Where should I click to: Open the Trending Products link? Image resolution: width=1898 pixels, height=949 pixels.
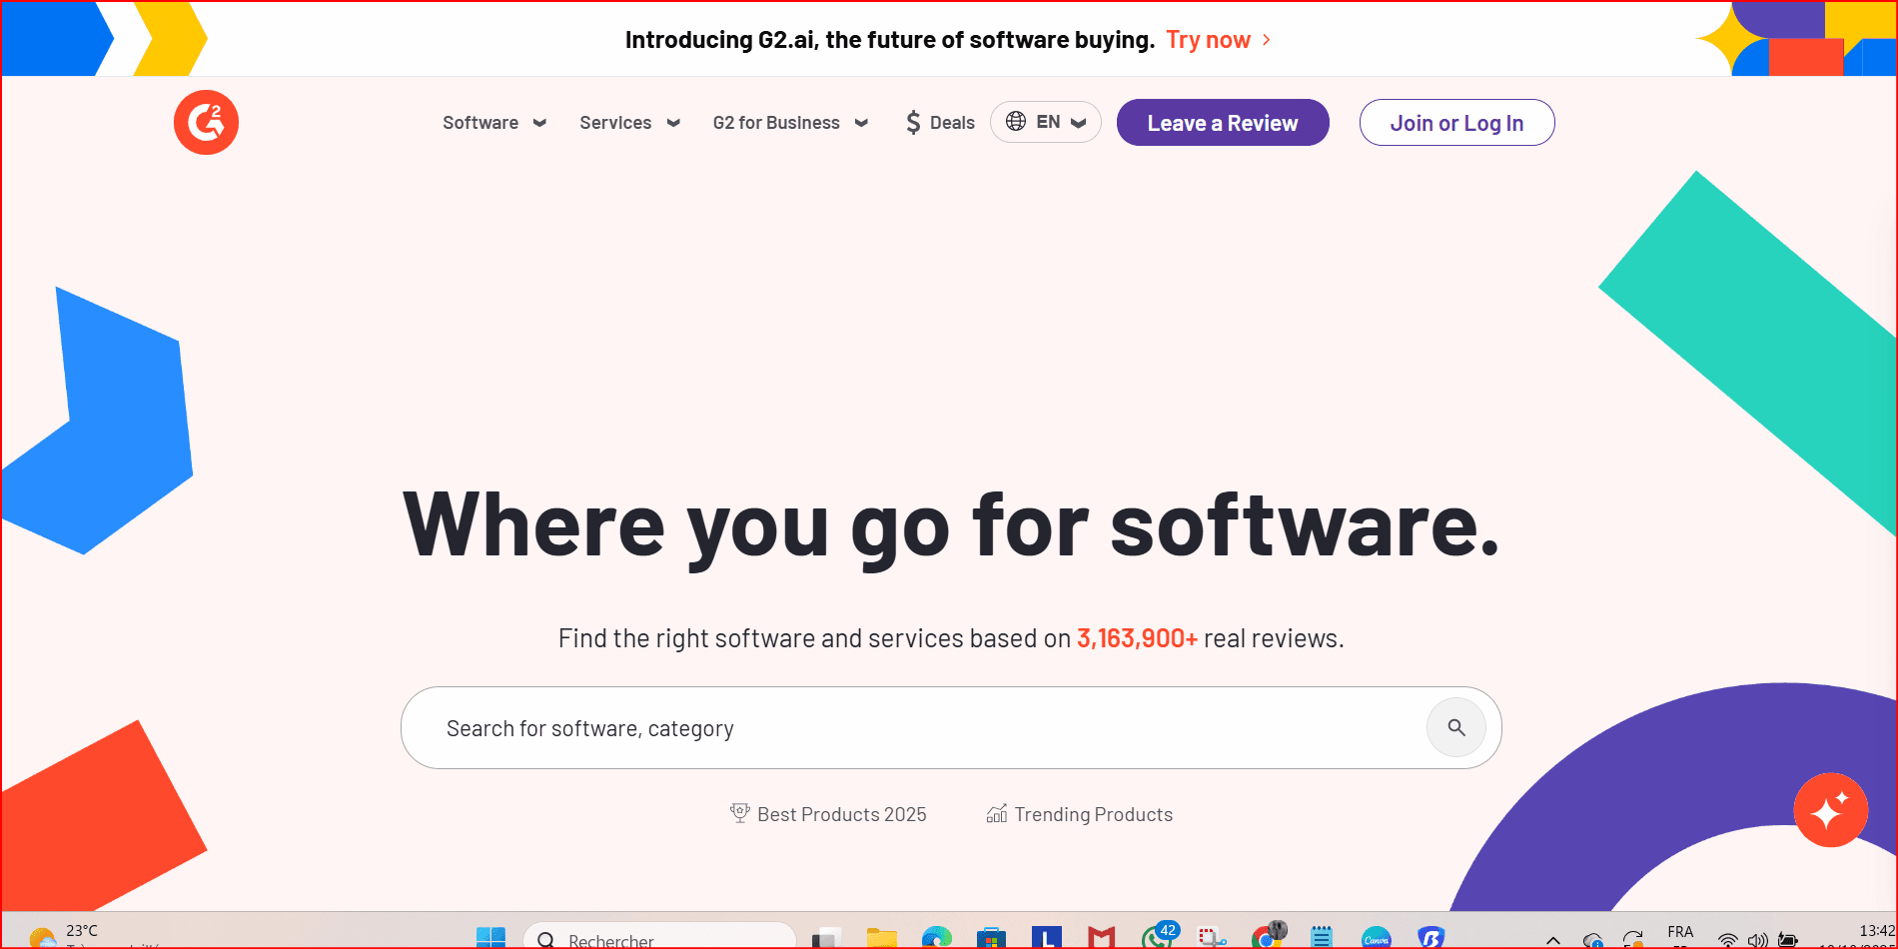point(1093,814)
